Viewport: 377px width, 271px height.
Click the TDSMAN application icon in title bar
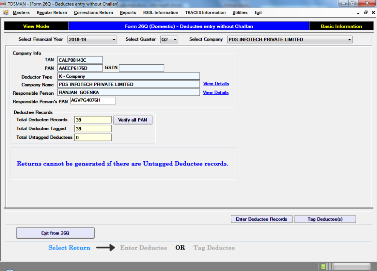click(x=3, y=3)
